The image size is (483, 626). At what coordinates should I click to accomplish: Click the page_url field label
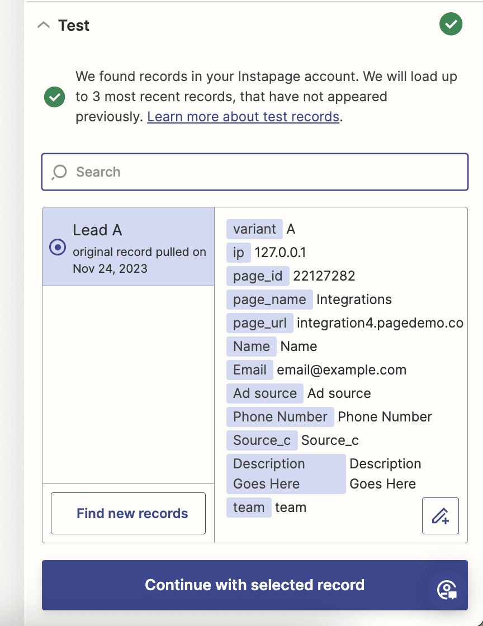click(259, 323)
